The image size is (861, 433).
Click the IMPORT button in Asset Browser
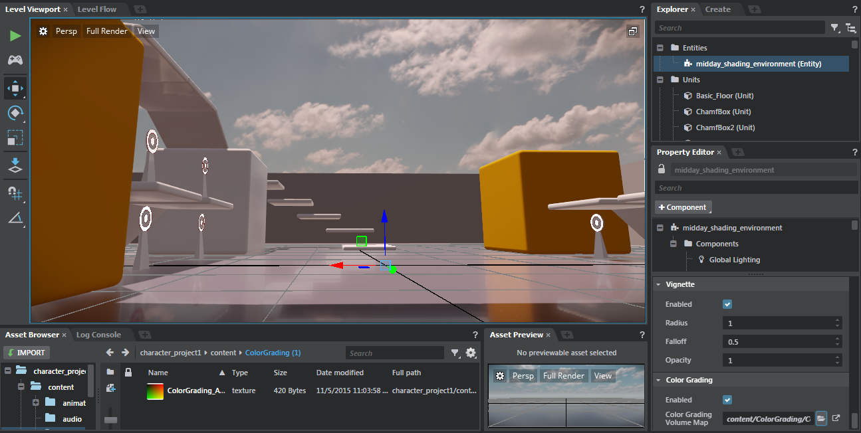coord(26,352)
